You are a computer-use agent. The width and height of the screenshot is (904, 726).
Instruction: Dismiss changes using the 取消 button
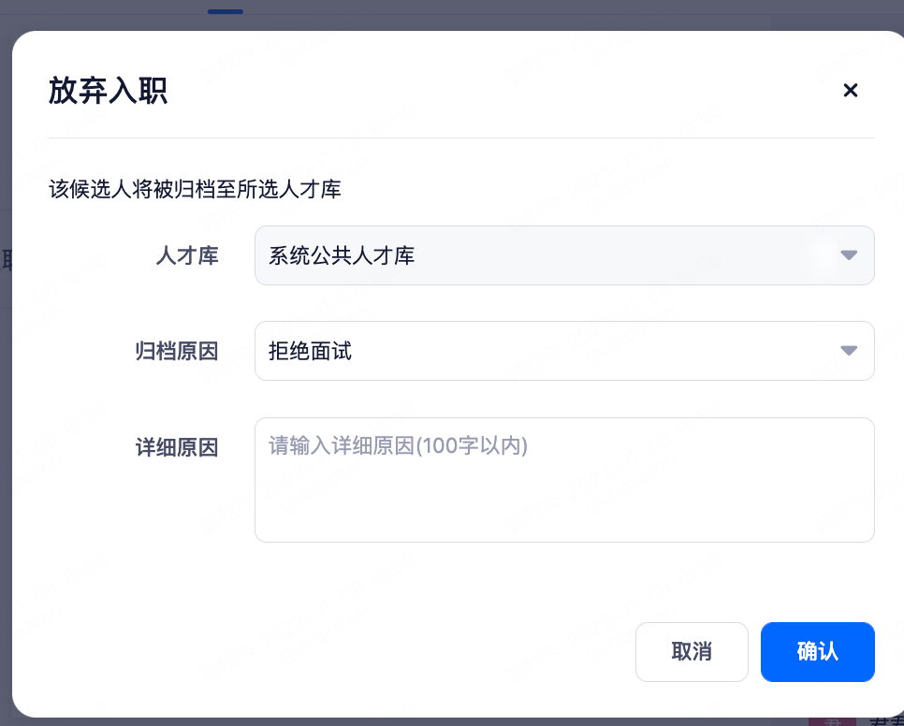[x=692, y=651]
